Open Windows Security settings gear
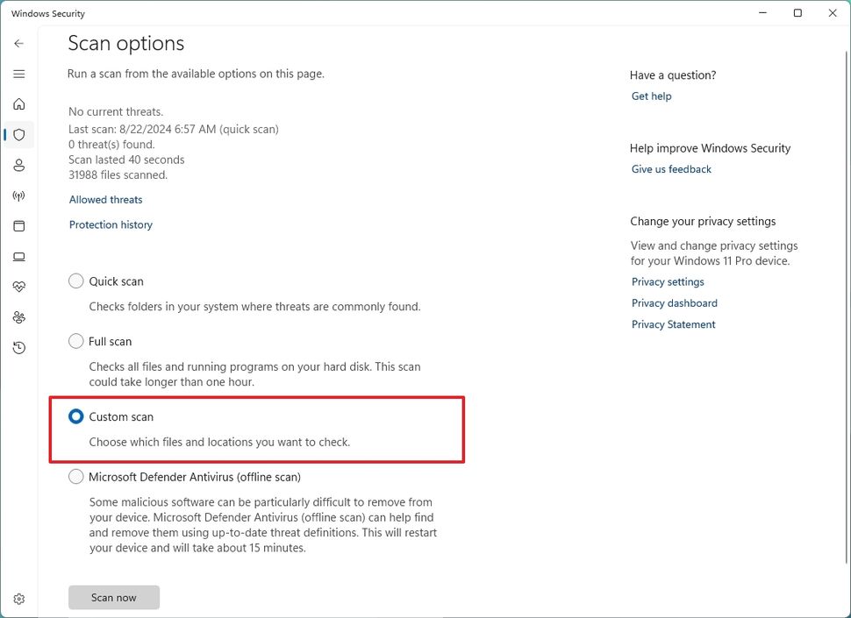 click(18, 598)
